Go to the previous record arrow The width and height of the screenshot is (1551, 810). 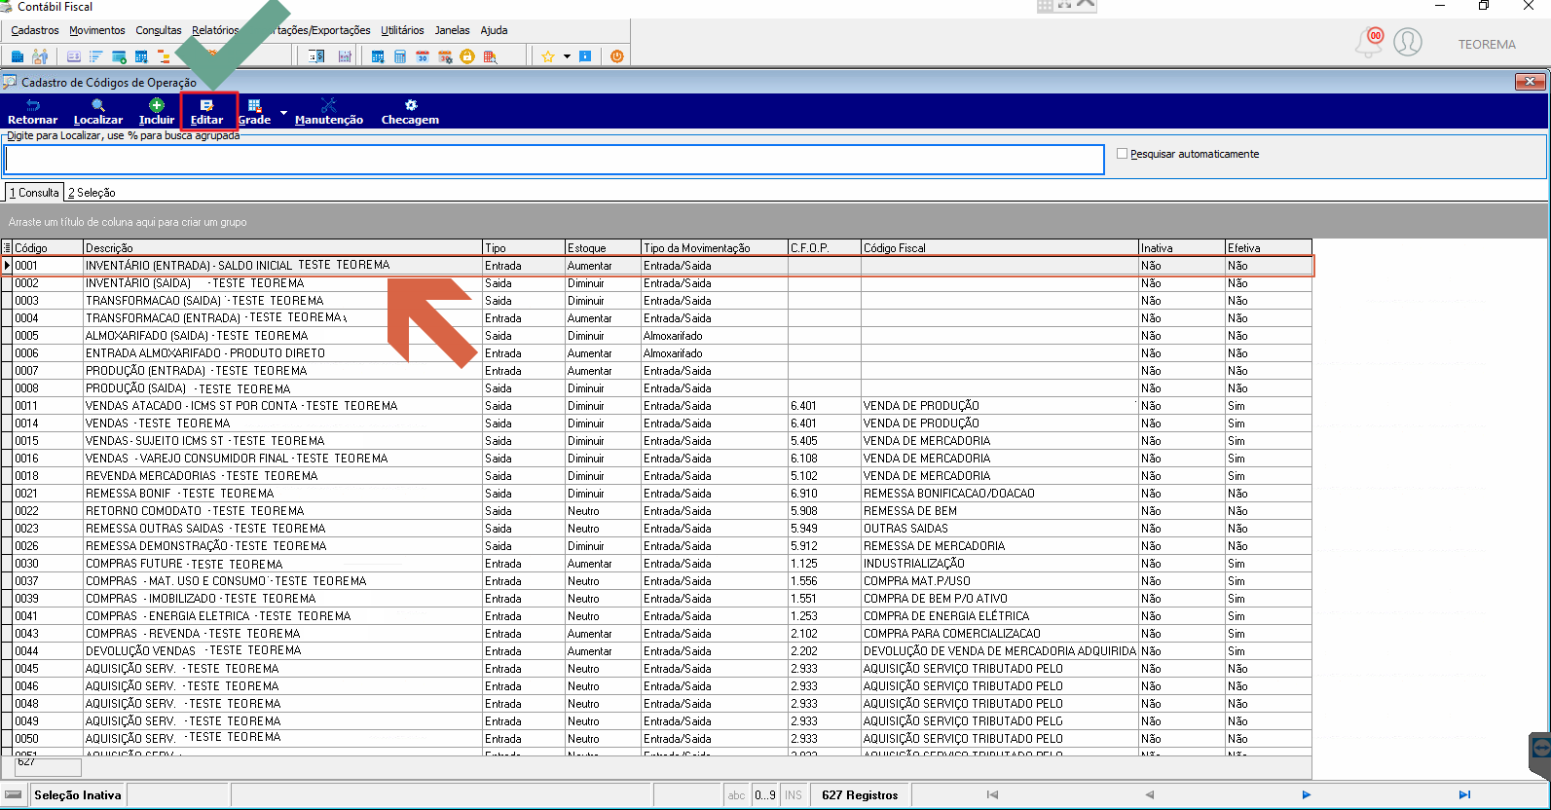[1149, 795]
